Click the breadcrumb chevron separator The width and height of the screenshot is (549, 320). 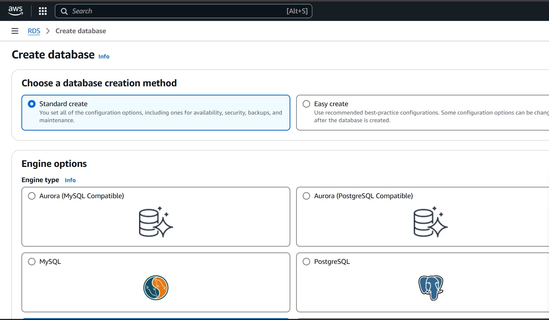point(48,31)
